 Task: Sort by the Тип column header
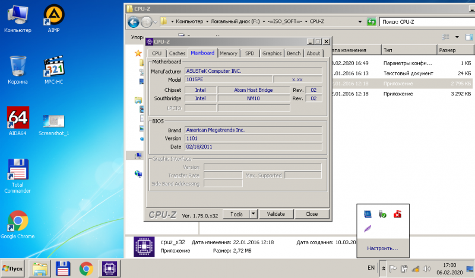pyautogui.click(x=409, y=50)
